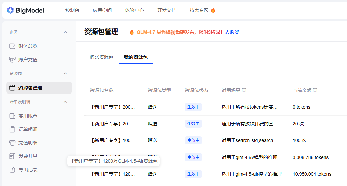Click resource name 【新用户专享】100…
Image resolution: width=347 pixels, height=186 pixels.
(112, 140)
